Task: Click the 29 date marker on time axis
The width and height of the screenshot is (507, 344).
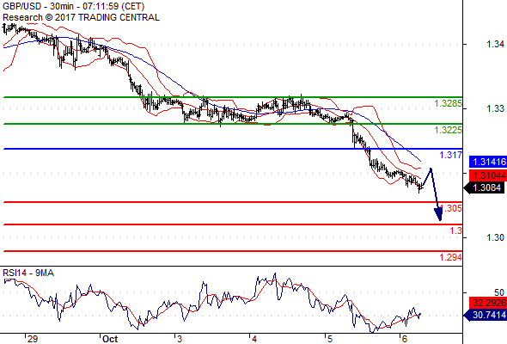Action: pyautogui.click(x=33, y=339)
